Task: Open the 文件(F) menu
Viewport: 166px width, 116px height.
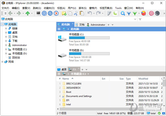Action: pos(5,8)
